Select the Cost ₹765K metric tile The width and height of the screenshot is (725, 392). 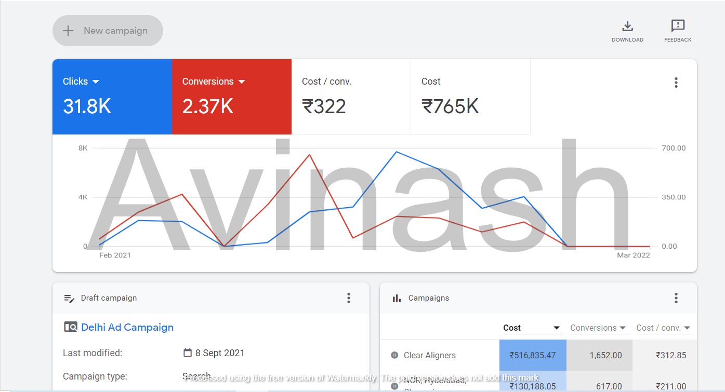470,97
